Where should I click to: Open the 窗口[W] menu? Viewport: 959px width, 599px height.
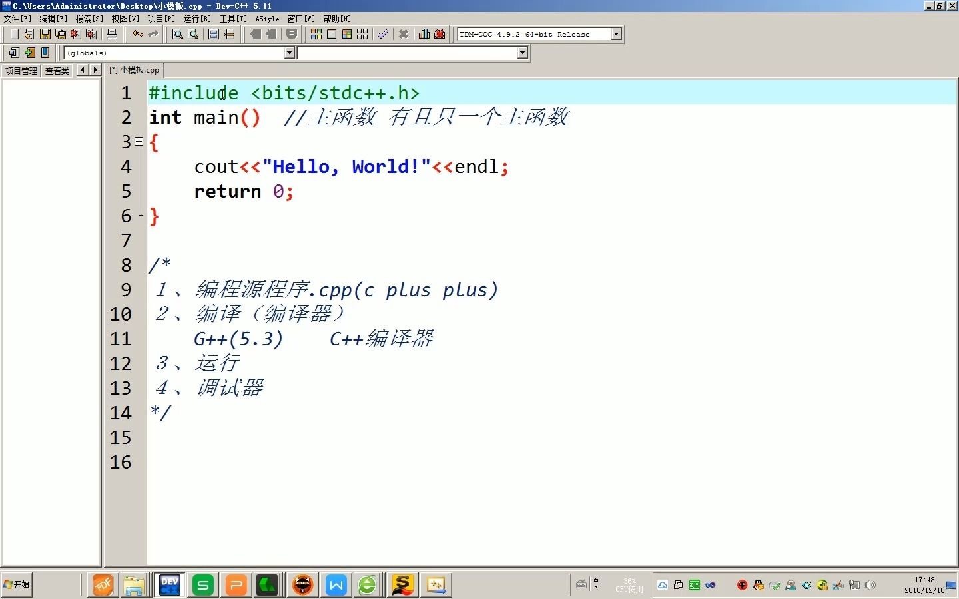pyautogui.click(x=301, y=19)
